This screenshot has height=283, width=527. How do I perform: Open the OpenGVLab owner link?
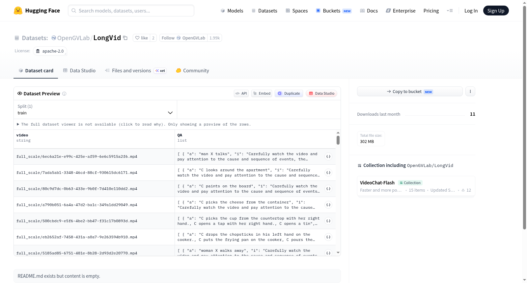click(x=73, y=38)
